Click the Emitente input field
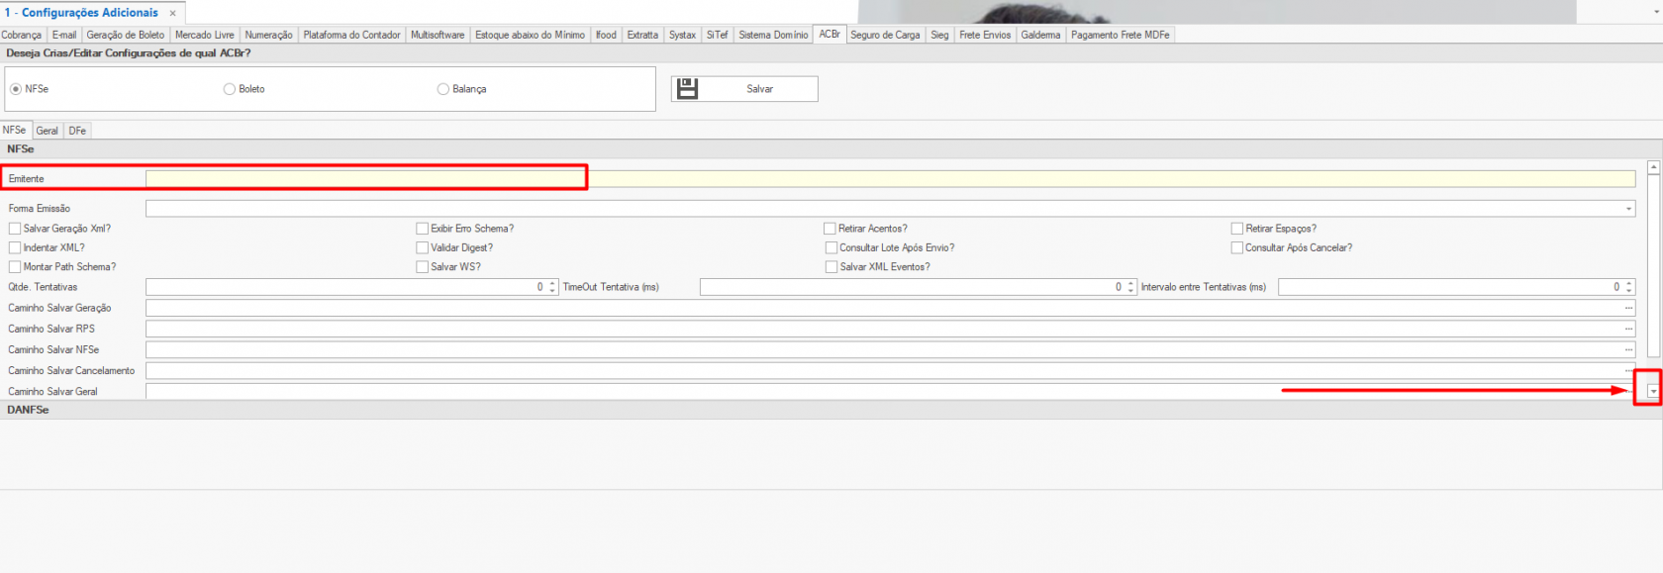 (366, 179)
